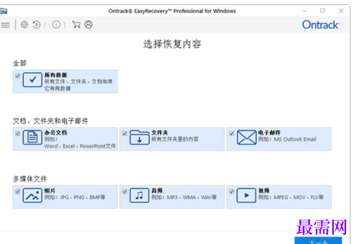Viewport: 357px width, 244px height.
Task: Click the 全部 section label
Action: pyautogui.click(x=20, y=63)
